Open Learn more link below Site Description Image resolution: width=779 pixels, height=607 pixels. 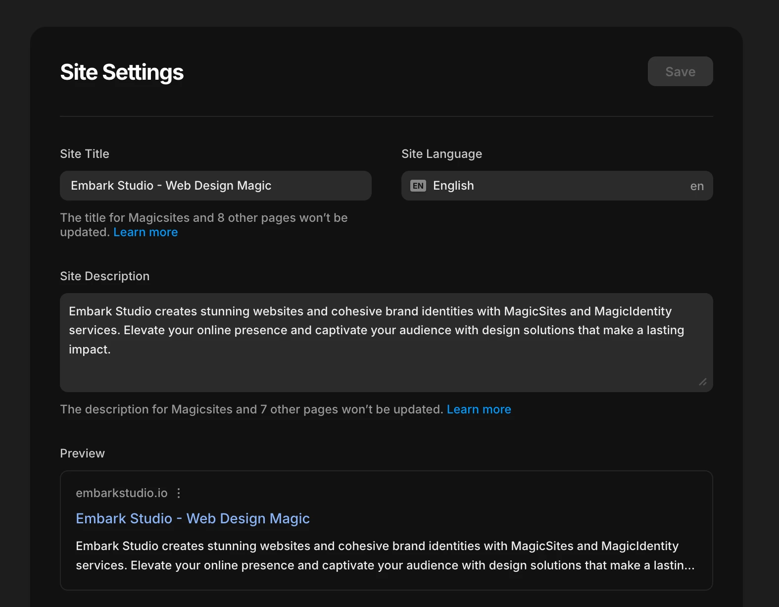479,409
